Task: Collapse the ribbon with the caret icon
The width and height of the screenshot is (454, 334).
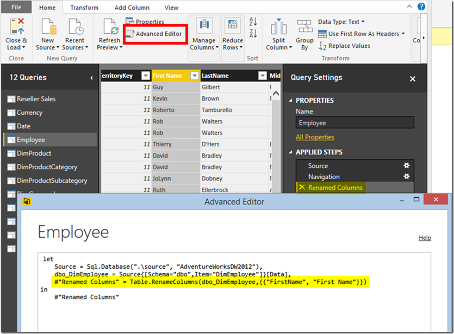Action: [409, 6]
